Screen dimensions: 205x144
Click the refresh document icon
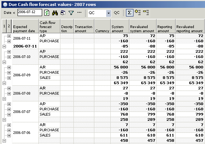pyautogui.click(x=47, y=13)
